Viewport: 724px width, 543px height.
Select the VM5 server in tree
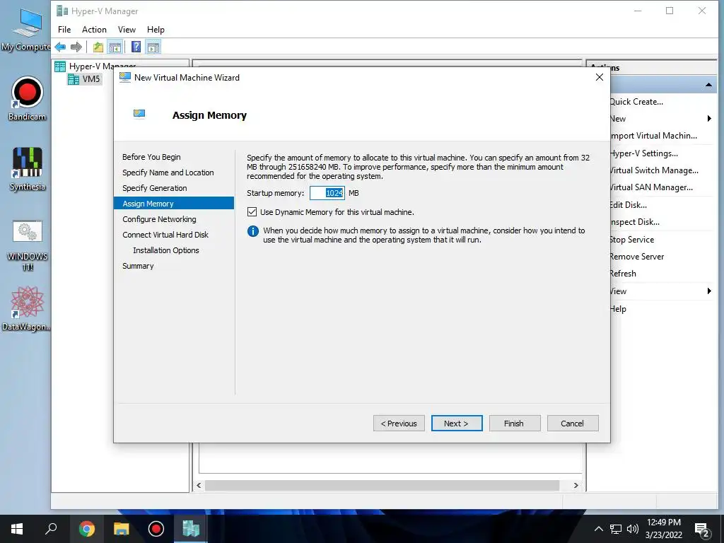[84, 79]
